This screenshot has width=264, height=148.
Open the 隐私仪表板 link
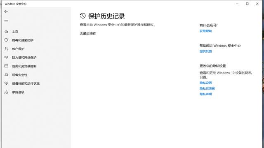click(x=207, y=88)
